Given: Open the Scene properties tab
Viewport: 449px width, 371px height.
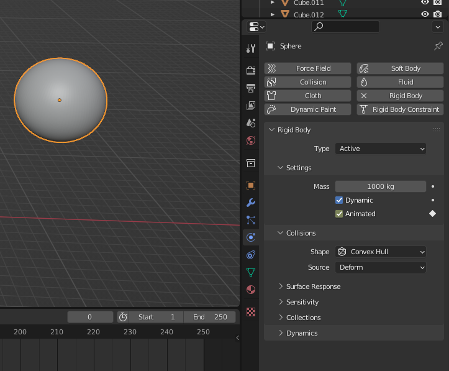Looking at the screenshot, I should tap(251, 123).
